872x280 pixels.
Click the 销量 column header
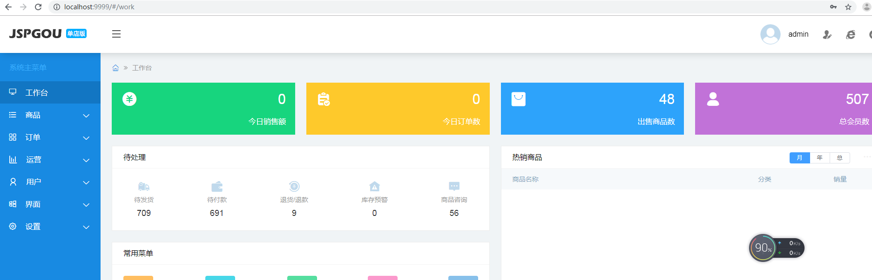point(840,179)
